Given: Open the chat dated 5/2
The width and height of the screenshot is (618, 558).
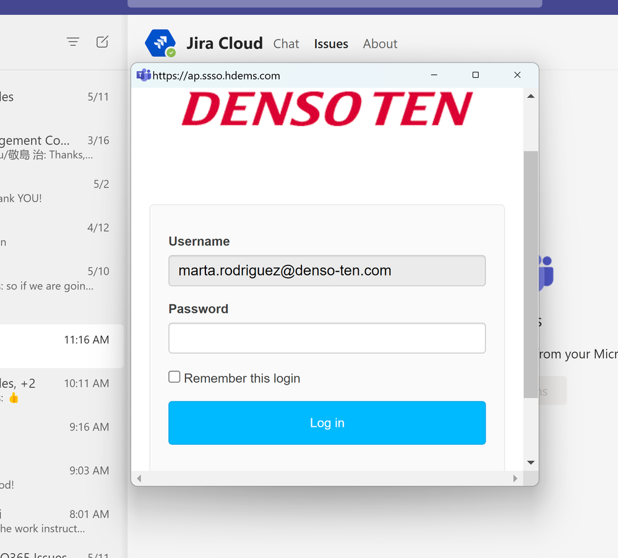Looking at the screenshot, I should (x=62, y=191).
